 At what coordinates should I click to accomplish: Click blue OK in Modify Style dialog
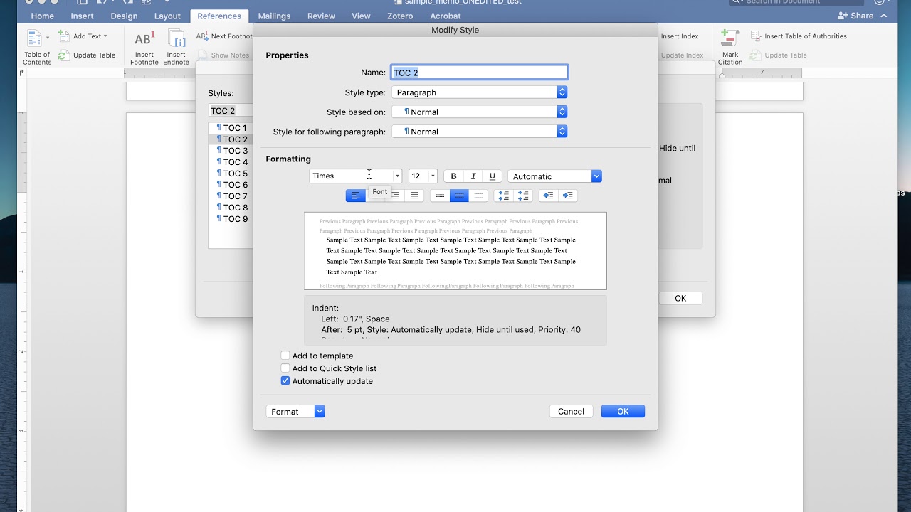(x=623, y=412)
